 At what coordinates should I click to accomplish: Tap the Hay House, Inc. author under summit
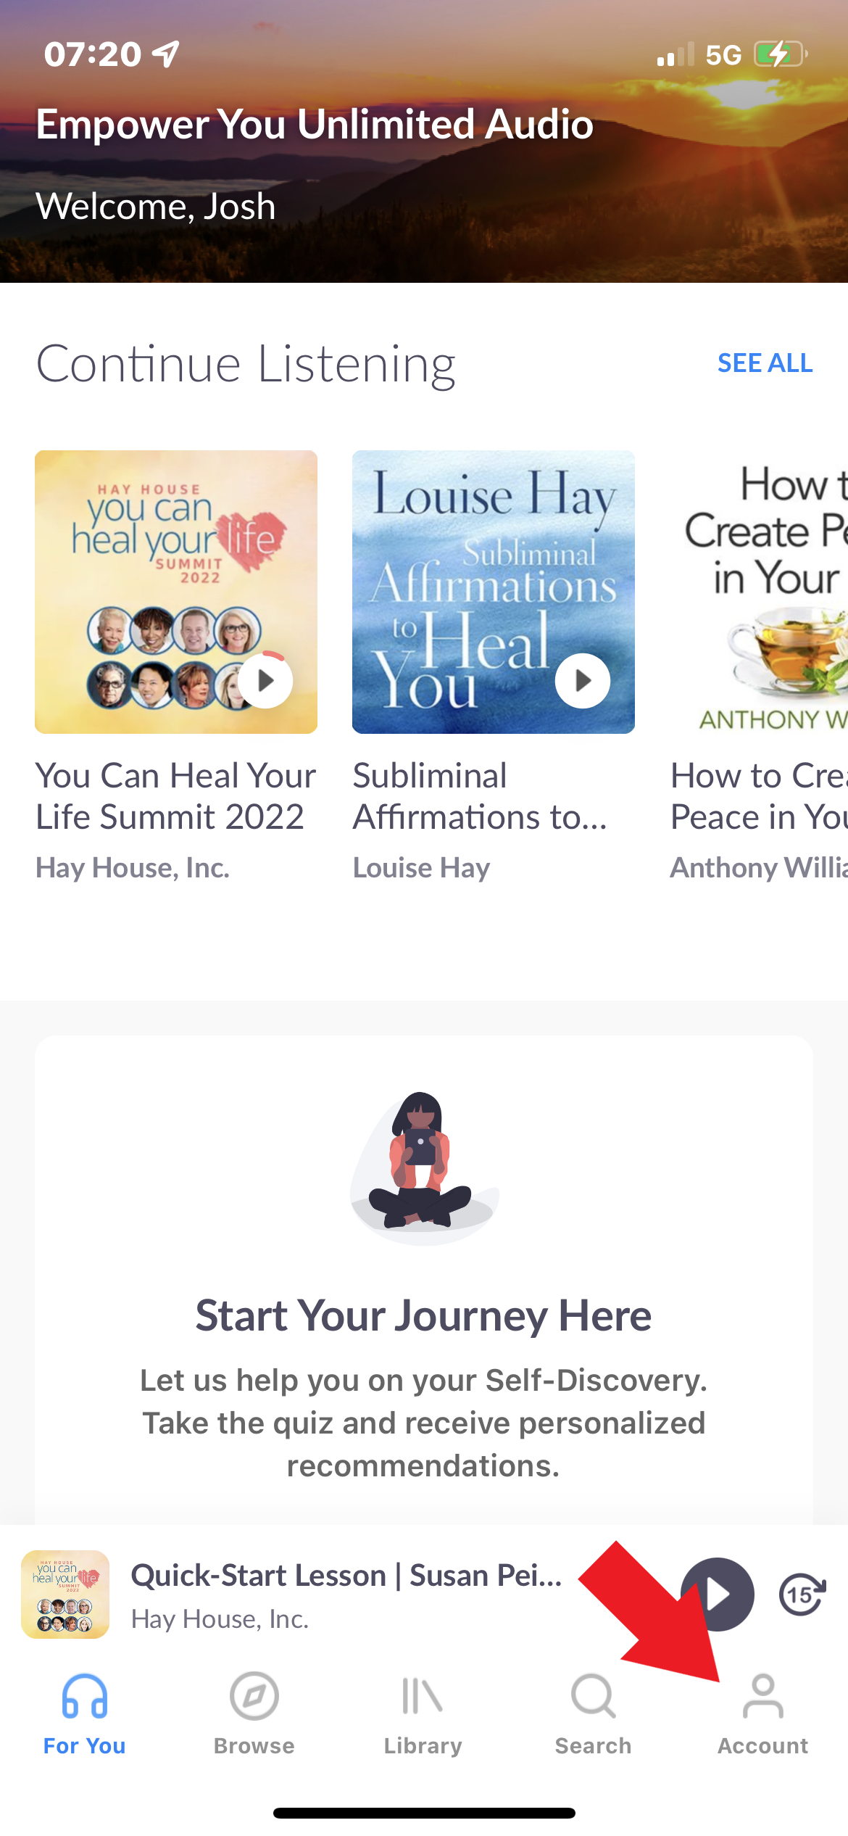tap(133, 867)
